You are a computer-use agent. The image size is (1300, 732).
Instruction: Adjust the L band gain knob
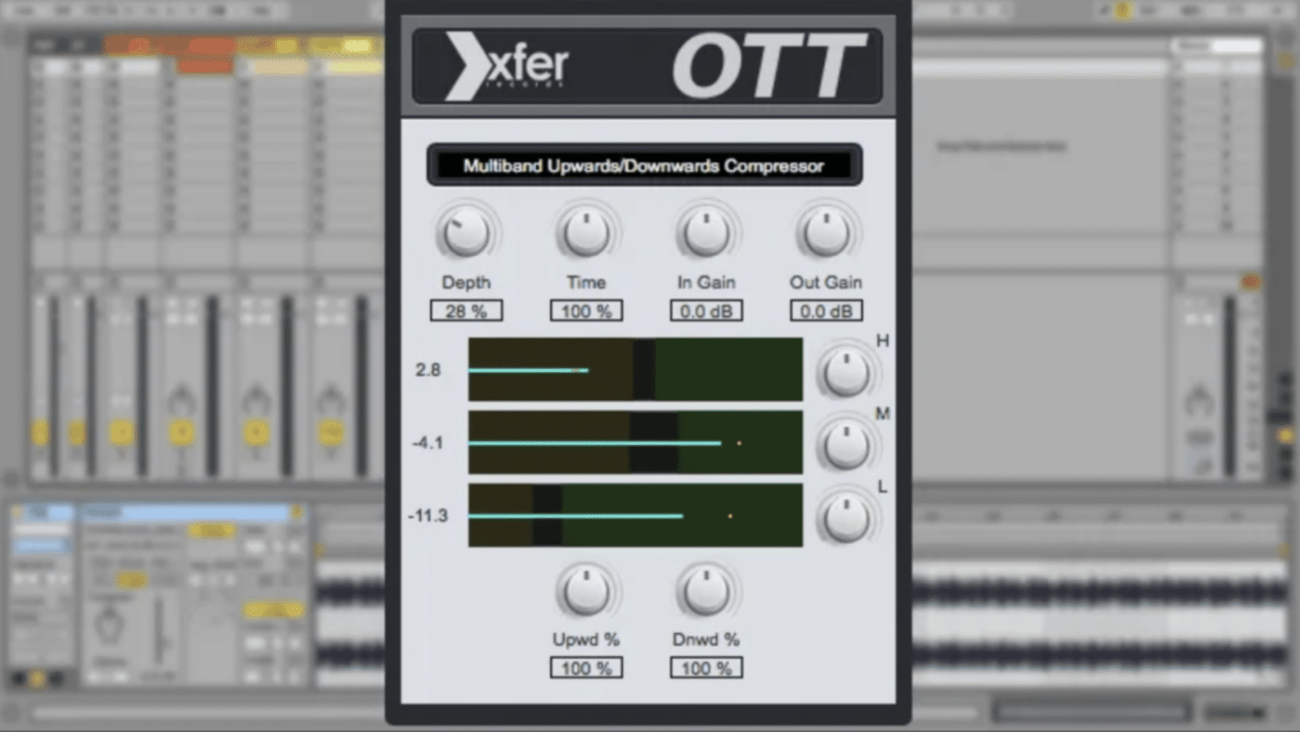tap(846, 515)
